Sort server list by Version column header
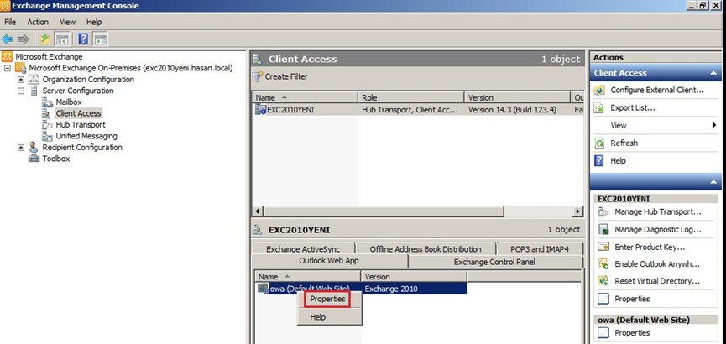The image size is (726, 344). pos(517,97)
